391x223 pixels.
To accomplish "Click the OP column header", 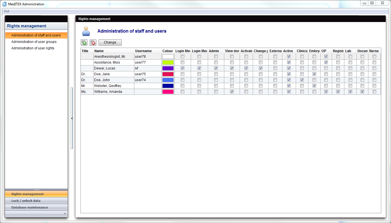I will tap(326, 51).
